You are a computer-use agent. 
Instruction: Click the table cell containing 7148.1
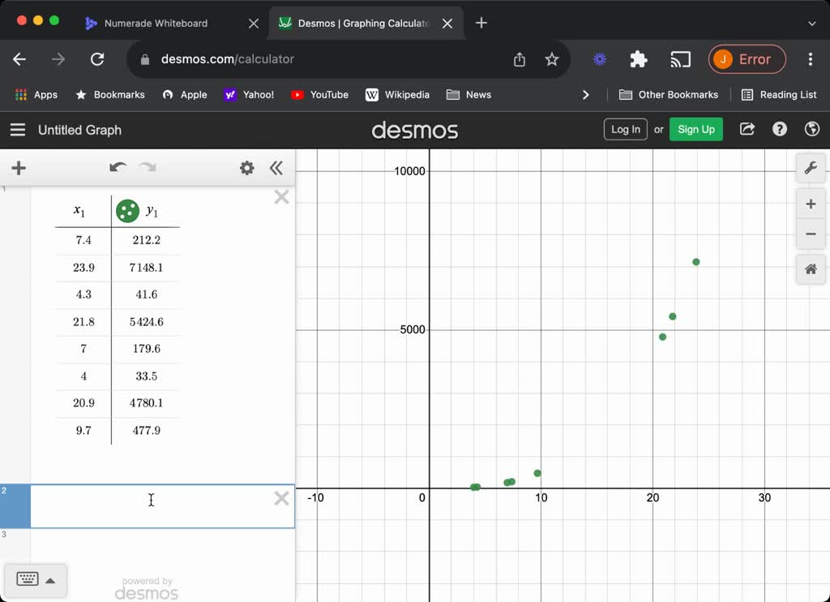(x=146, y=268)
